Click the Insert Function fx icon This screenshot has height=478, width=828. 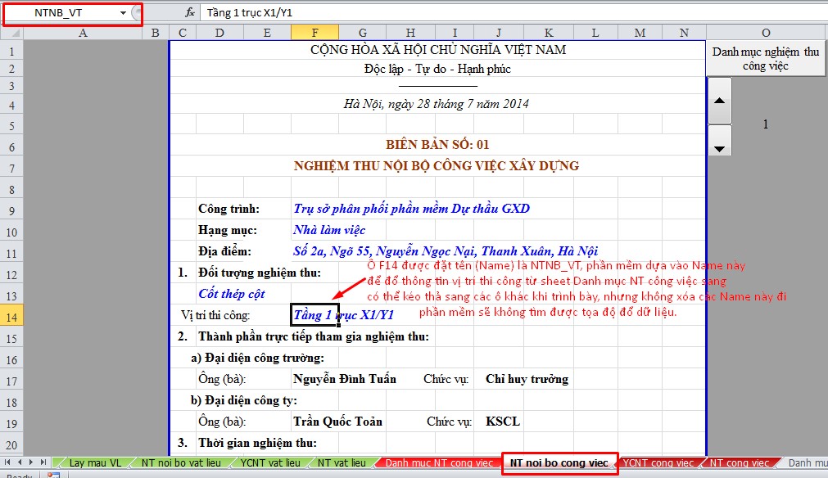pyautogui.click(x=189, y=12)
